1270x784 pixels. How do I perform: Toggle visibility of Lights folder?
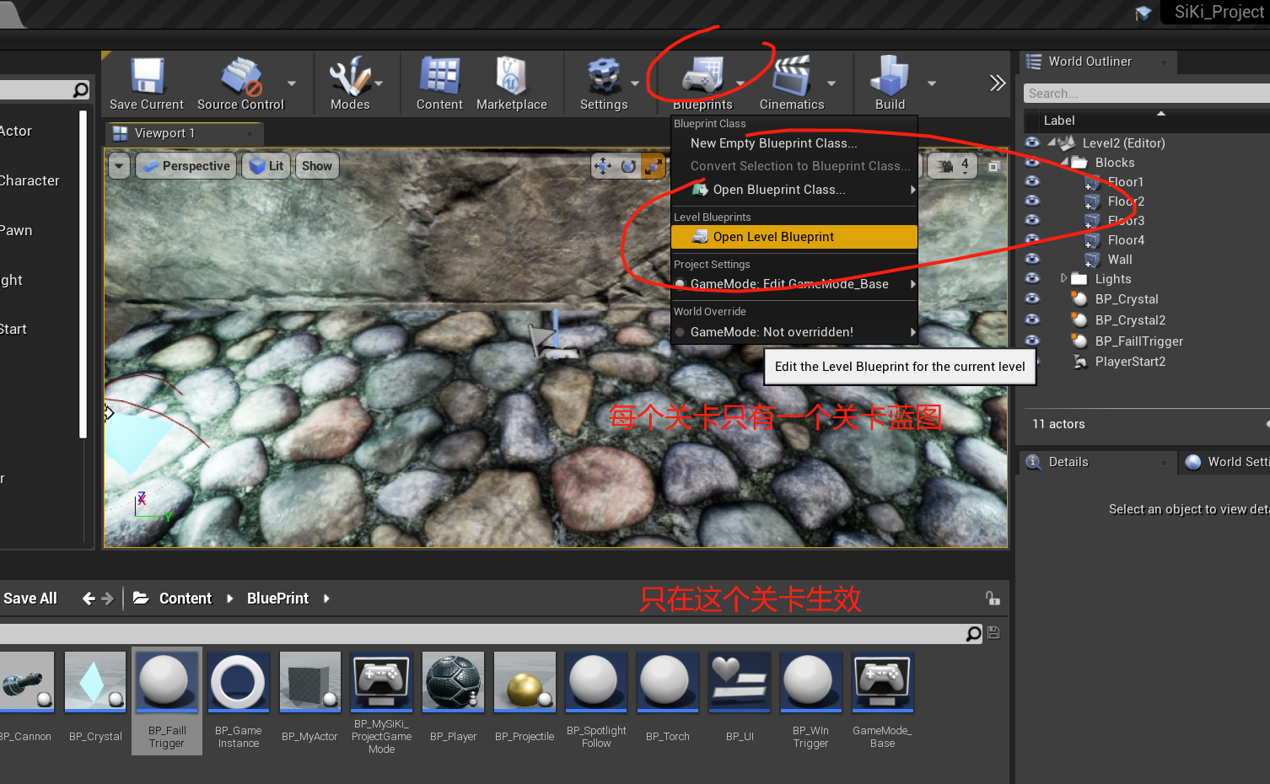pos(1032,278)
